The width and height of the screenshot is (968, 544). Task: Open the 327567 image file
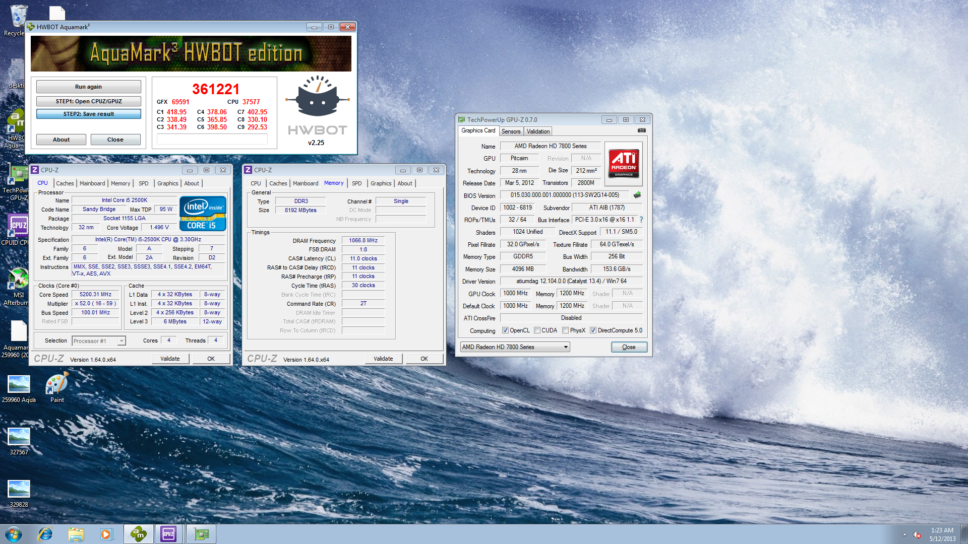point(19,441)
